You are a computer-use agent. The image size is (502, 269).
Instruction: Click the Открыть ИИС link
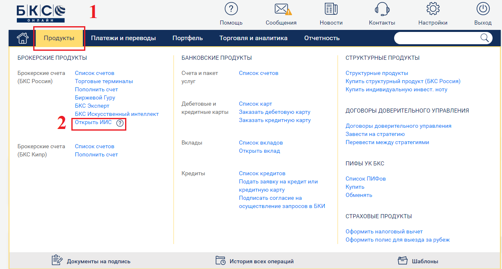click(x=93, y=122)
